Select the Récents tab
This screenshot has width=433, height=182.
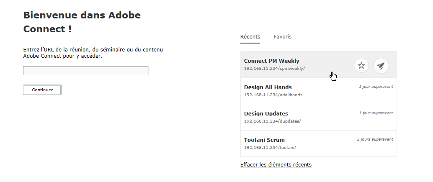(x=250, y=37)
